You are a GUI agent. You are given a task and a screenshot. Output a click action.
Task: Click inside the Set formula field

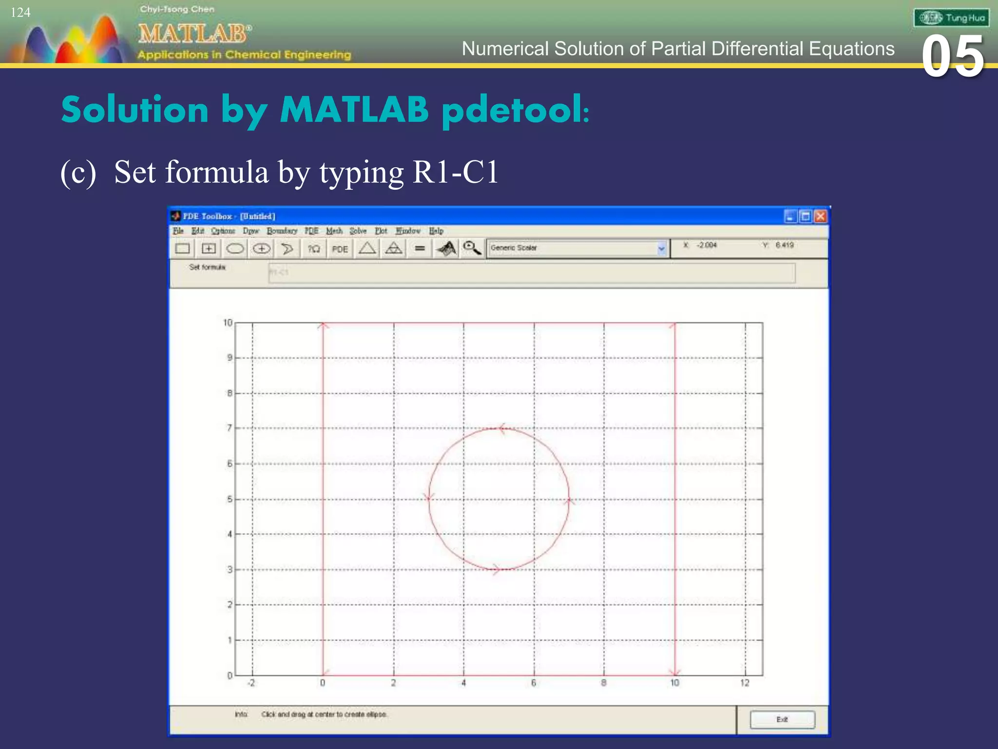(x=532, y=273)
